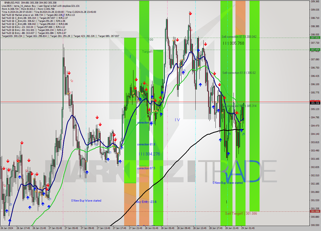Screen dimensions: 321x231
Task: Select the 'I I I 305.768' wave label
Action: (x=233, y=43)
